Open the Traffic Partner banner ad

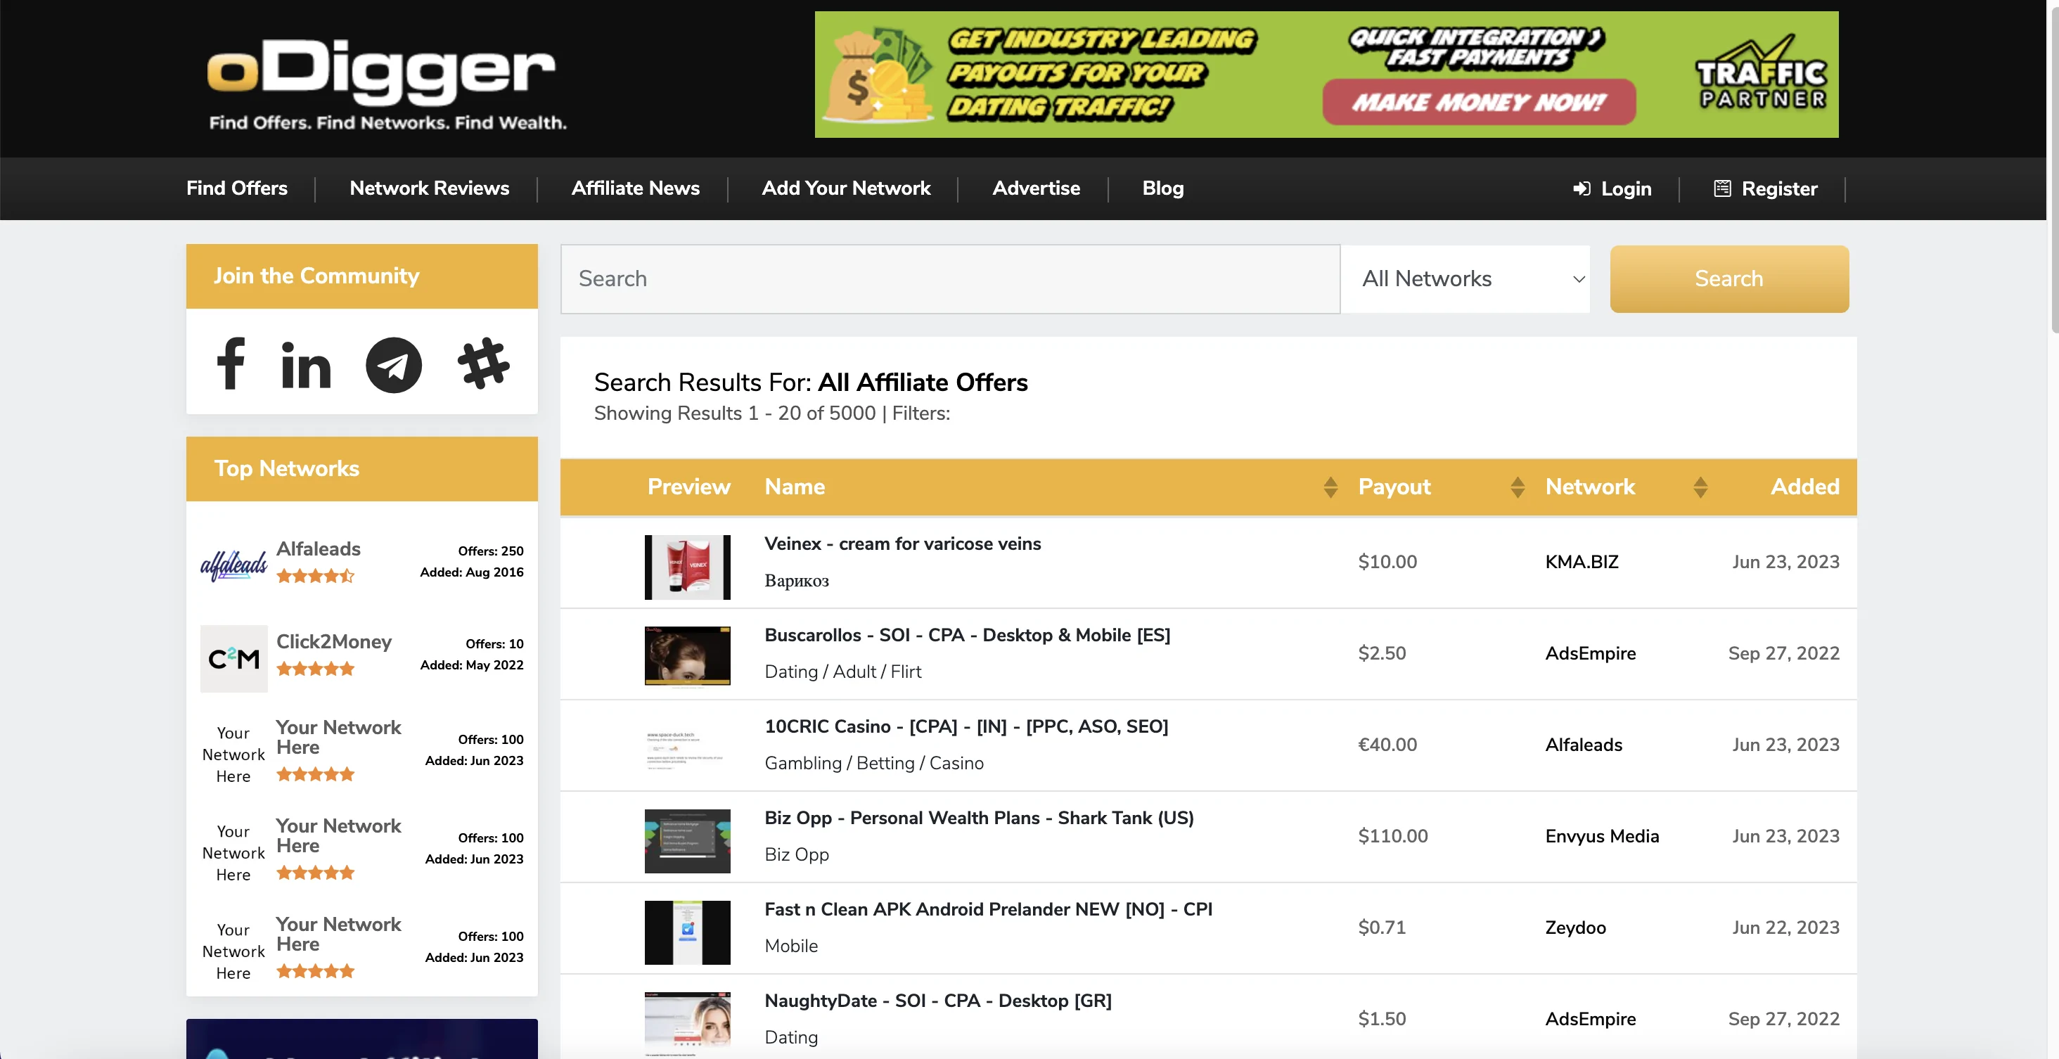pos(1326,75)
